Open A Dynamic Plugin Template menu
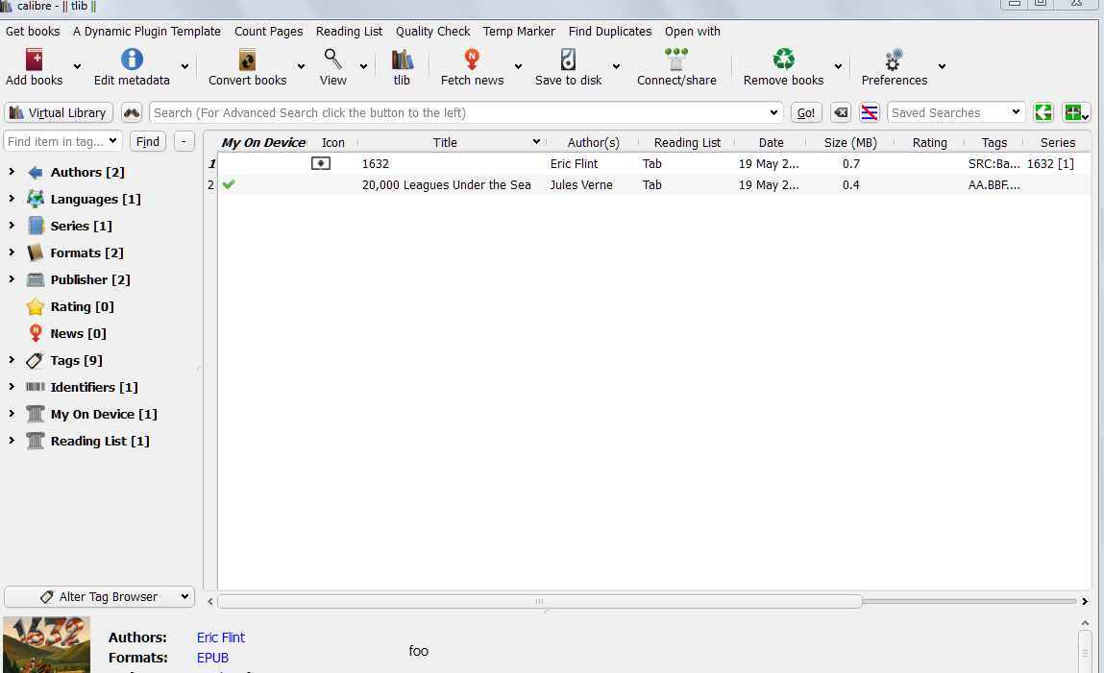This screenshot has height=673, width=1104. [146, 31]
